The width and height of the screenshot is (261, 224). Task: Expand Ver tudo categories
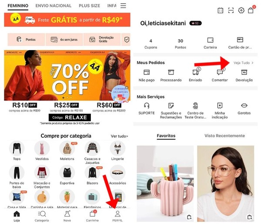tap(119, 136)
